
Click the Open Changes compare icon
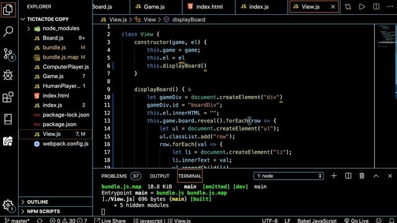348,7
